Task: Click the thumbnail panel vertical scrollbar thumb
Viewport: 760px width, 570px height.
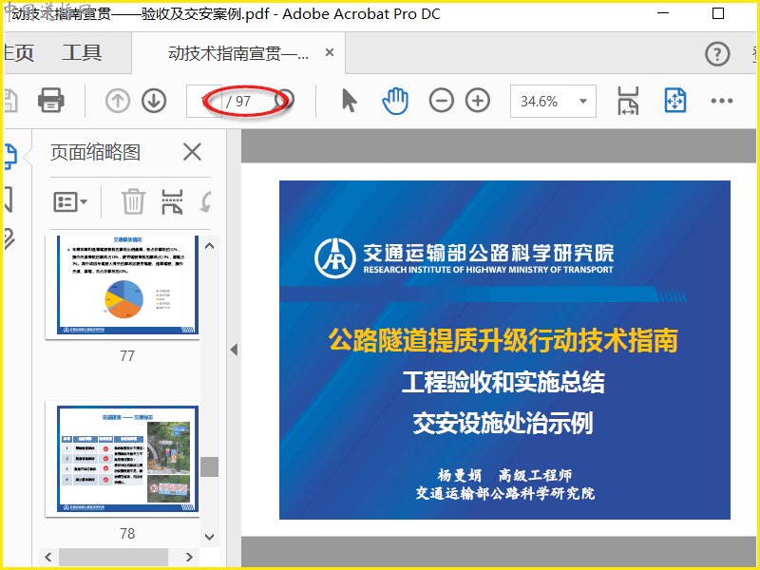Action: click(x=209, y=466)
